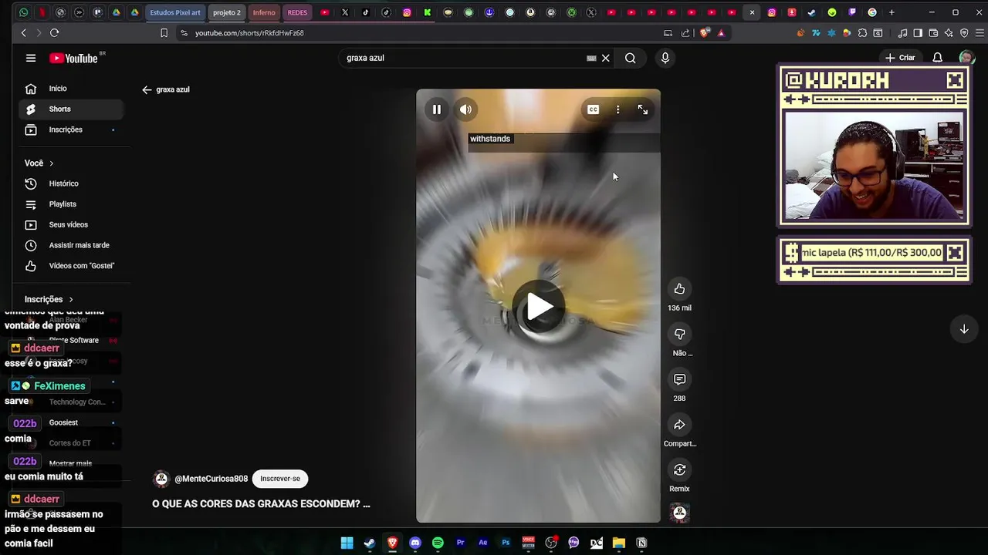Open Spotify from the taskbar

tap(438, 543)
